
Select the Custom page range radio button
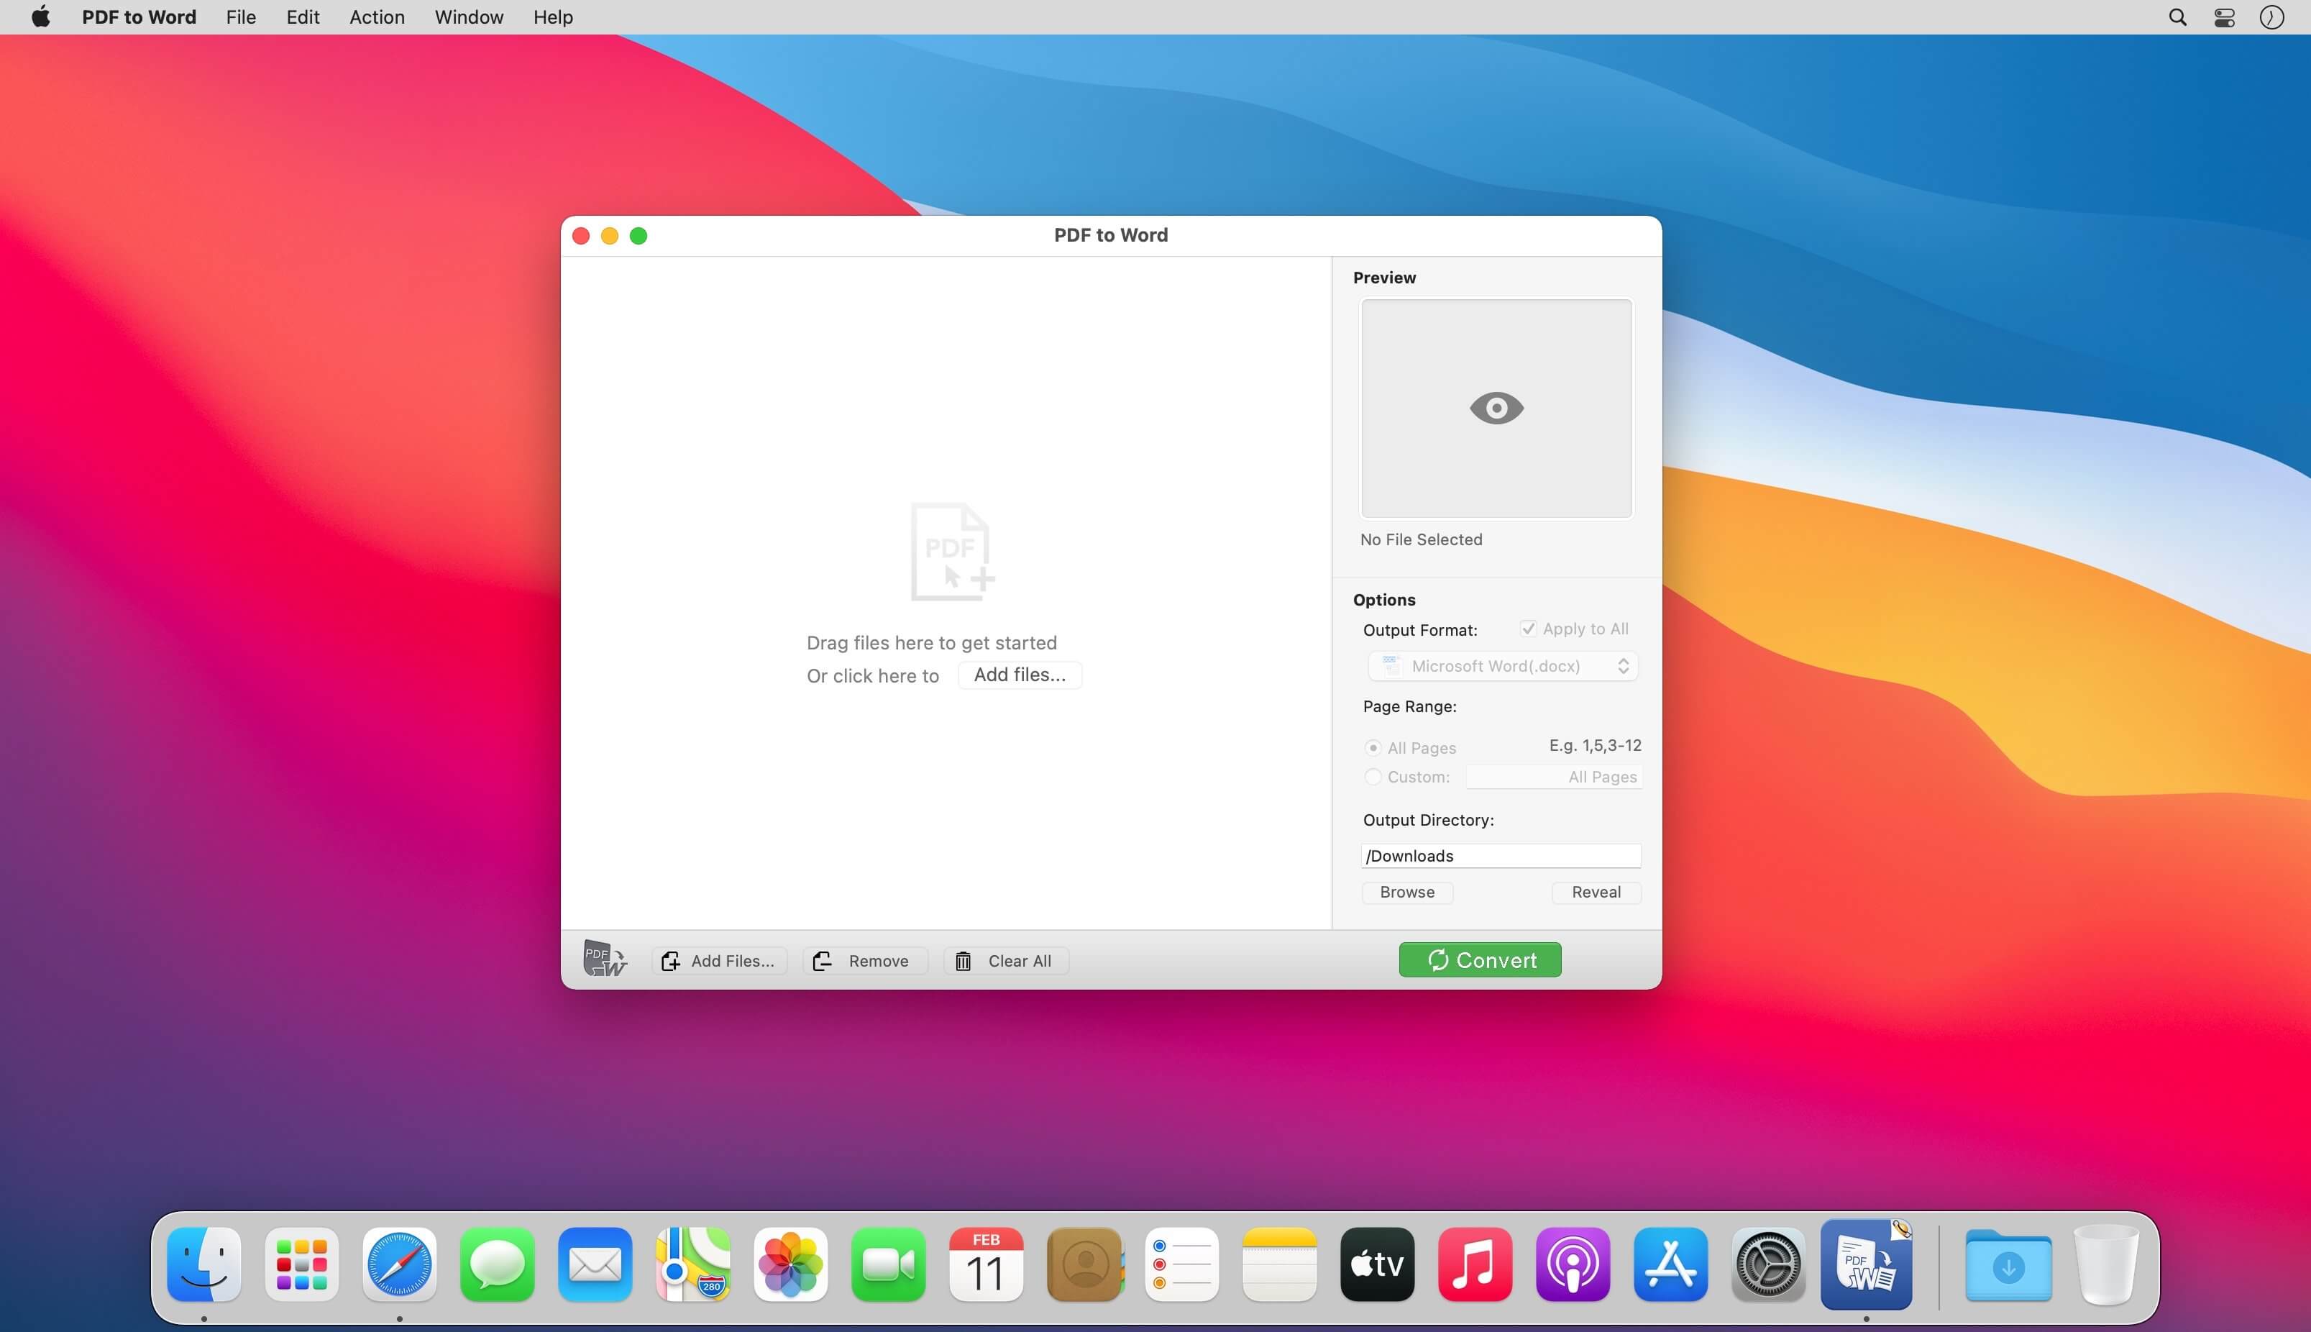1373,777
